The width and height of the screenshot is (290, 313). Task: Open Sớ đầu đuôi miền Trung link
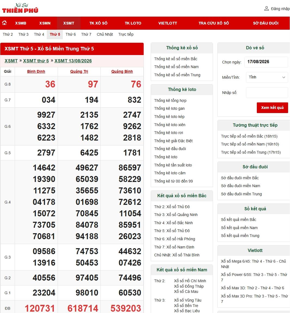(x=241, y=194)
